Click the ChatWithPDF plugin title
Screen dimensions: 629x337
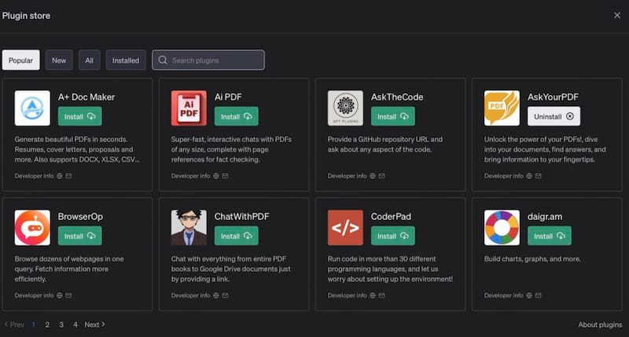click(242, 216)
